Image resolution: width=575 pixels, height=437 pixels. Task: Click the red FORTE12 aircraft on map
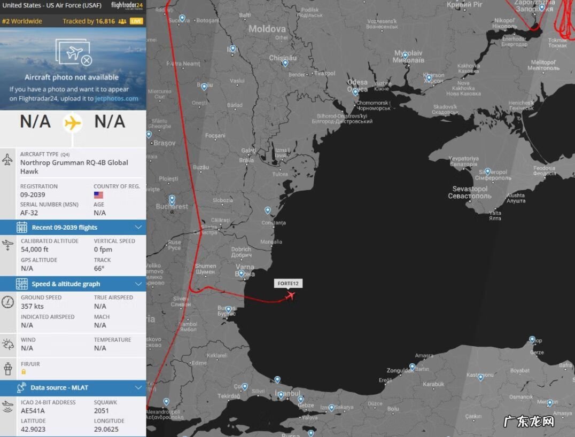click(x=290, y=295)
